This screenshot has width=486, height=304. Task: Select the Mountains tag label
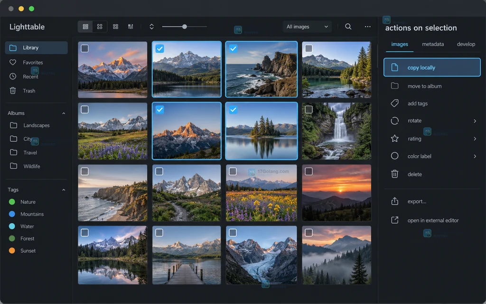pos(32,214)
